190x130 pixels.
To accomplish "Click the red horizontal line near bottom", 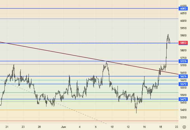I will tap(84, 121).
